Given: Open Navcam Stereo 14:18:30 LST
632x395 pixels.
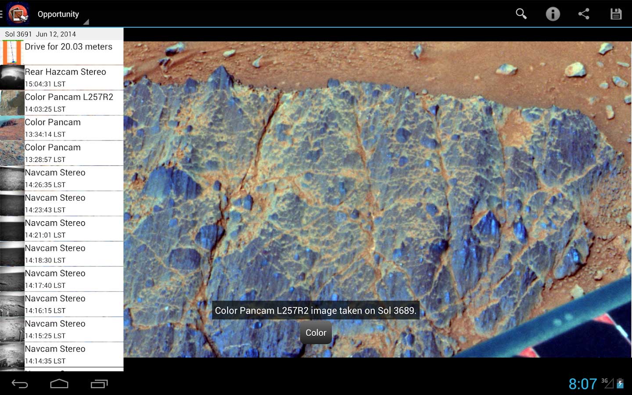Looking at the screenshot, I should (x=61, y=254).
